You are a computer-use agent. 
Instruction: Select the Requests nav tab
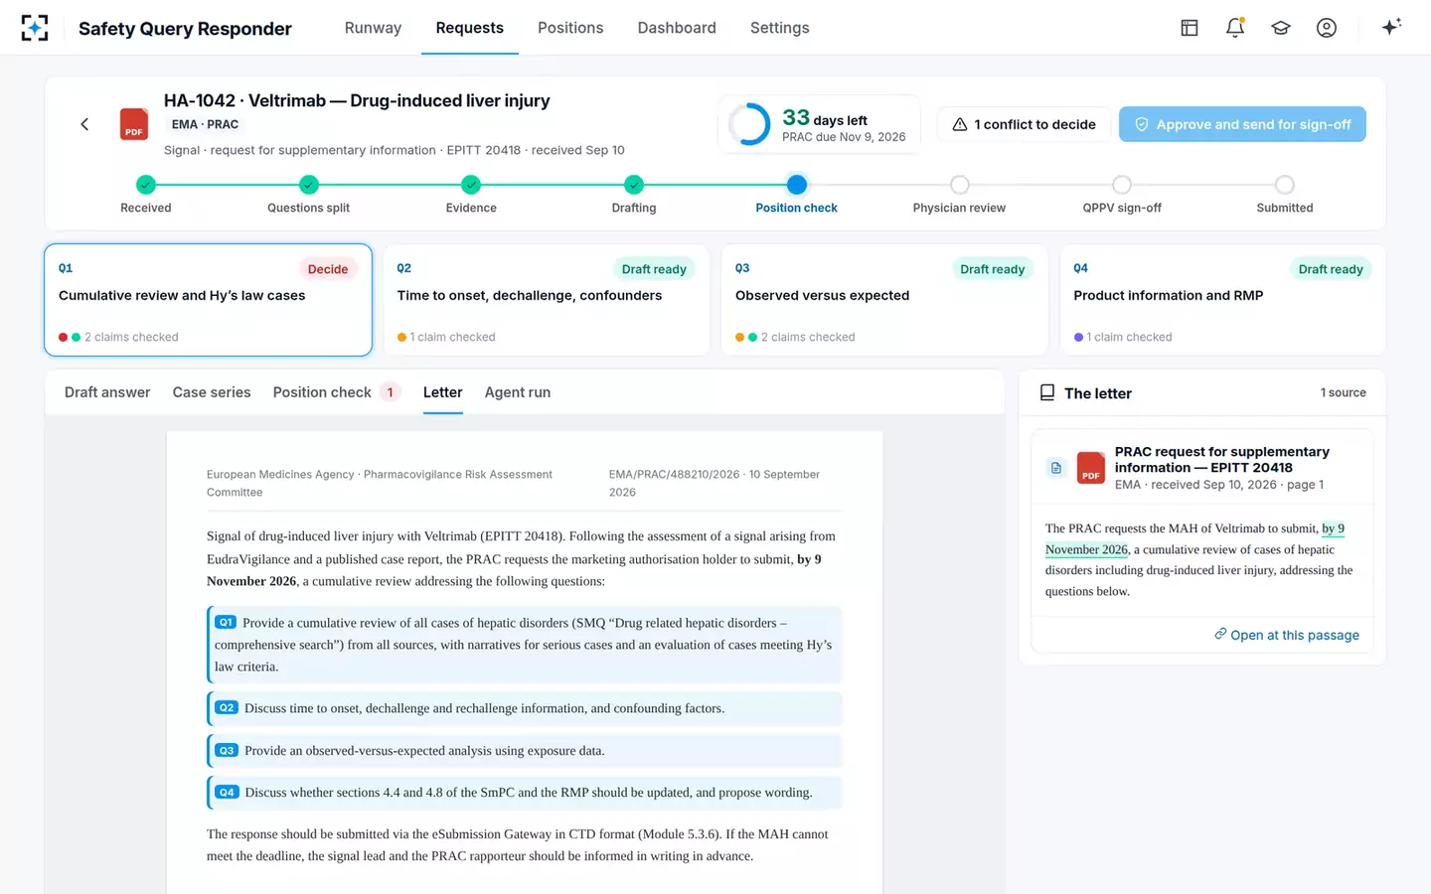(x=470, y=28)
